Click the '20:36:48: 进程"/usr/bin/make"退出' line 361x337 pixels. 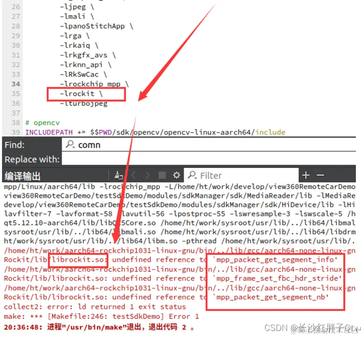click(99, 327)
